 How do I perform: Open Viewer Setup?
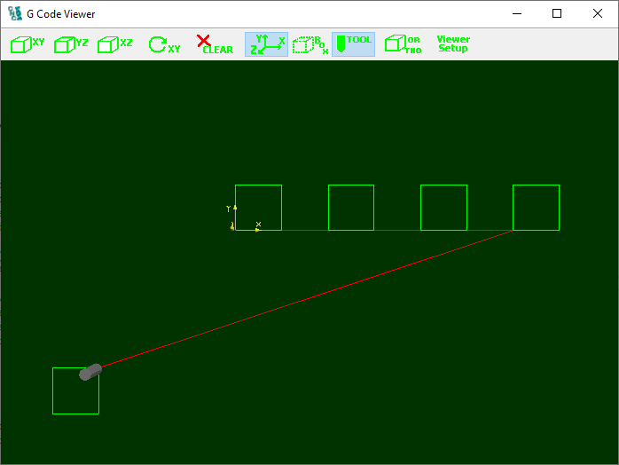click(x=453, y=44)
